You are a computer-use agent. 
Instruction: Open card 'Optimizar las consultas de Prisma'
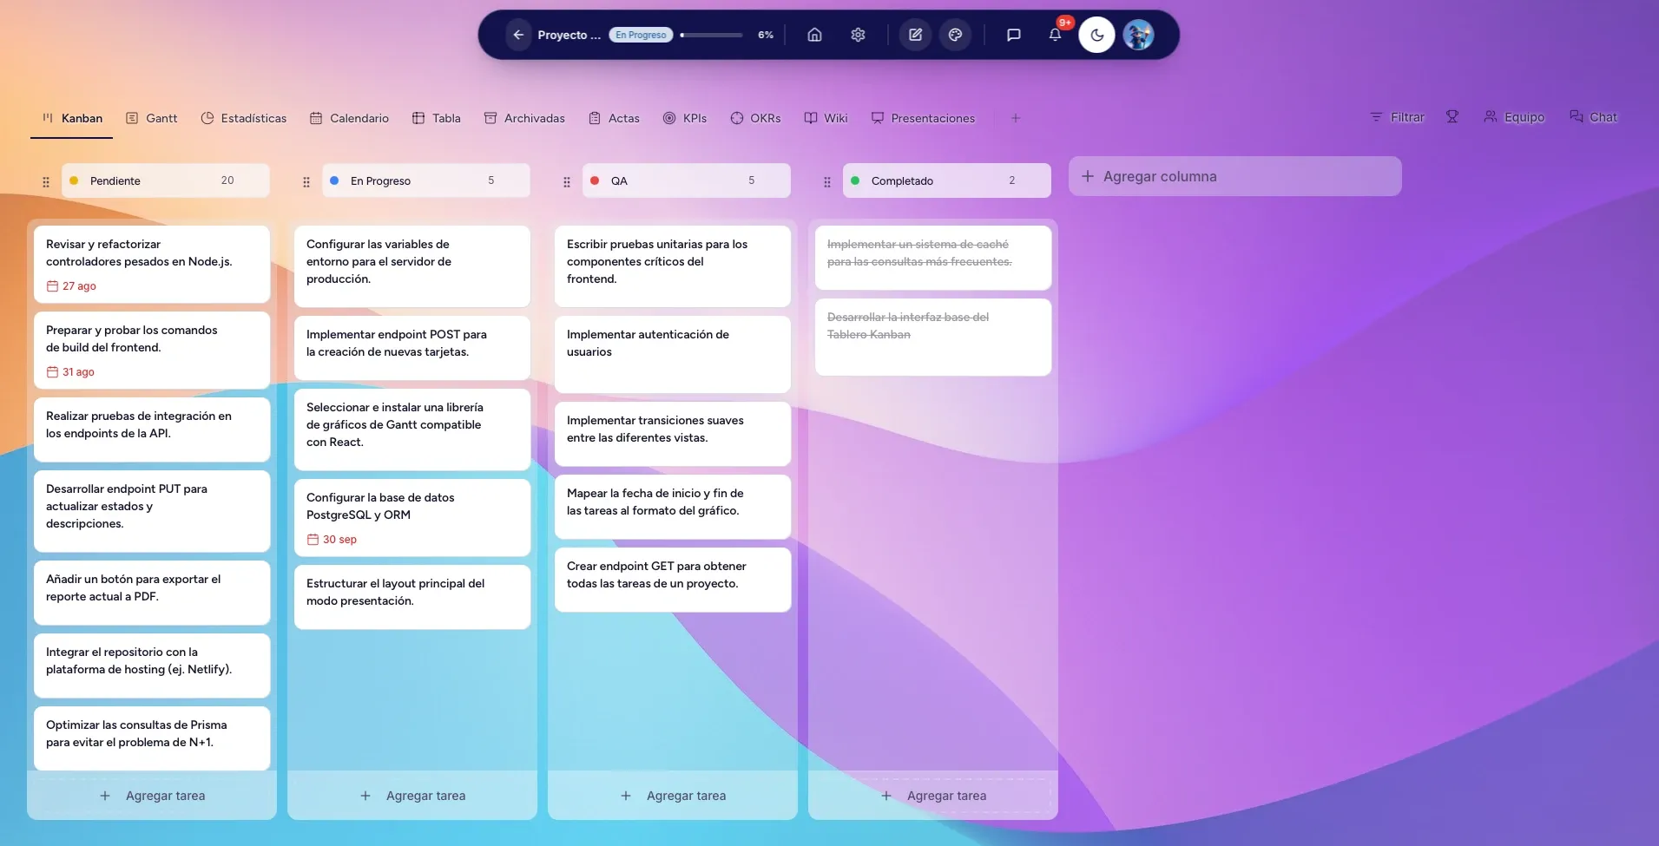point(152,738)
